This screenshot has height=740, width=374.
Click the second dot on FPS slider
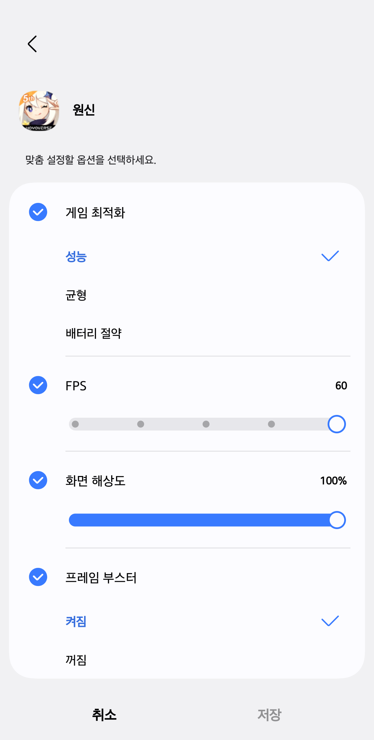click(x=141, y=424)
